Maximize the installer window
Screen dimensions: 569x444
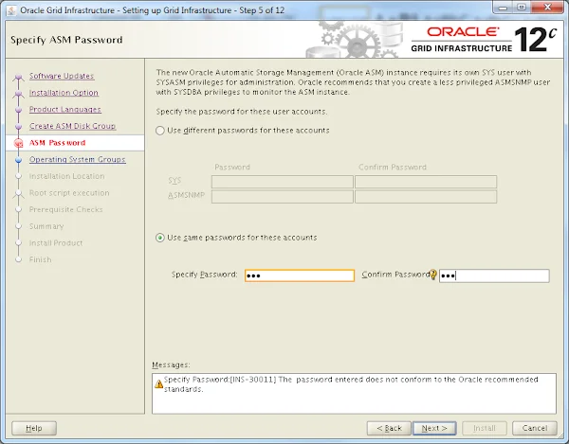click(522, 8)
